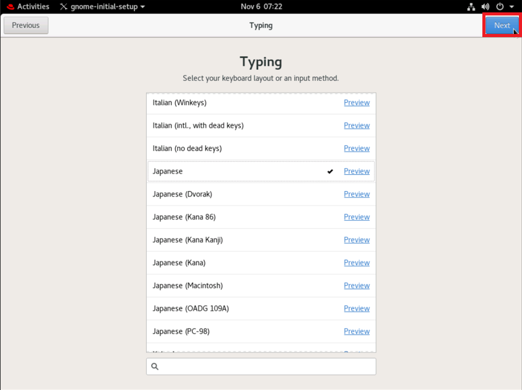Image resolution: width=522 pixels, height=390 pixels.
Task: Click the keyboard layout search field
Action: (266, 367)
